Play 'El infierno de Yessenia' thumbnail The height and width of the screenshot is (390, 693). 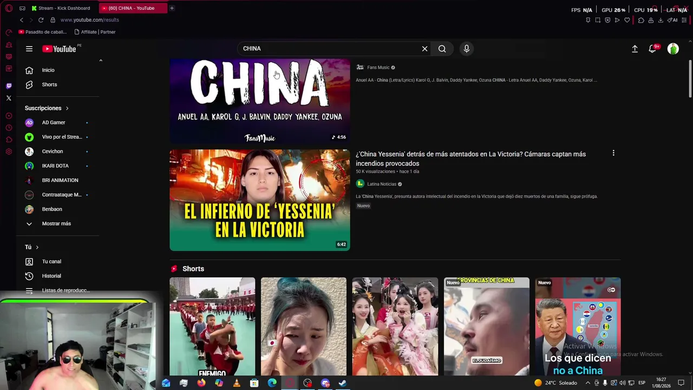[260, 200]
